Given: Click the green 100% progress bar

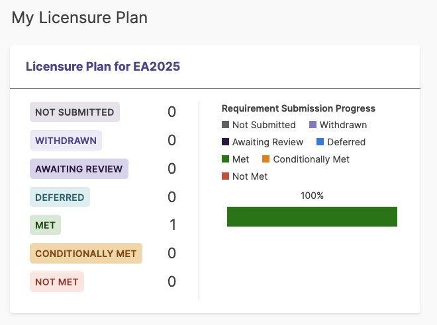Looking at the screenshot, I should coord(312,217).
